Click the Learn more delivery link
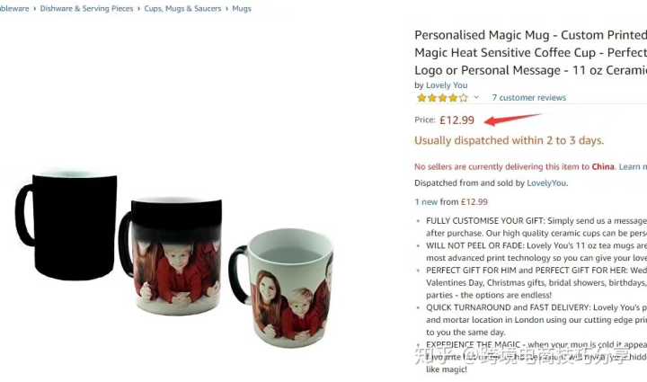This screenshot has height=382, width=647. point(633,166)
